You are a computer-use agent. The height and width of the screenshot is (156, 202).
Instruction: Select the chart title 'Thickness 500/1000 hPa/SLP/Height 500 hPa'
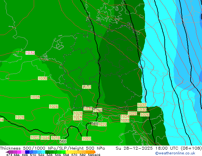pyautogui.click(x=52, y=148)
